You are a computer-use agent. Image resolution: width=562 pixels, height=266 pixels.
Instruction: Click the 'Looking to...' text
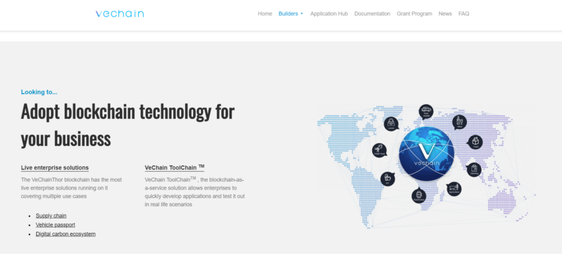(x=39, y=92)
